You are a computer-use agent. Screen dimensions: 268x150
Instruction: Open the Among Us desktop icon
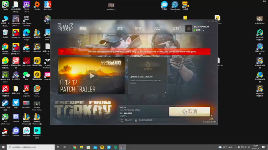16,34
